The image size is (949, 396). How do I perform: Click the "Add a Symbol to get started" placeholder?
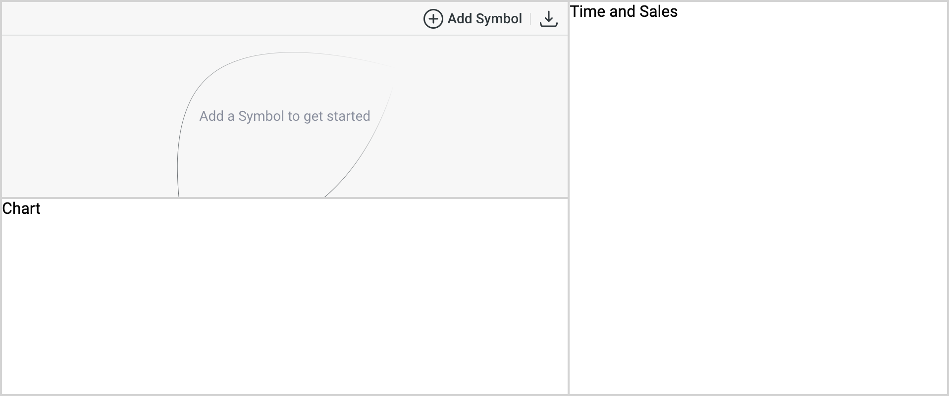click(x=285, y=116)
